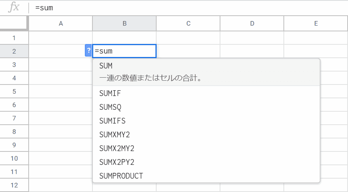Select row 10 header

[14, 158]
